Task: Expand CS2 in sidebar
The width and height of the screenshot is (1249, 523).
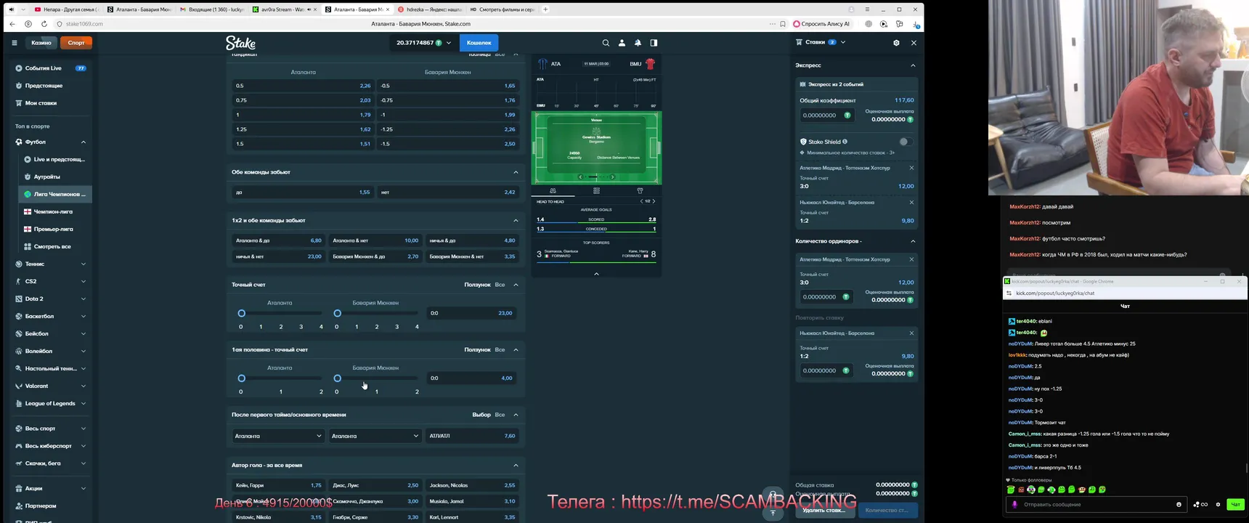Action: (83, 281)
